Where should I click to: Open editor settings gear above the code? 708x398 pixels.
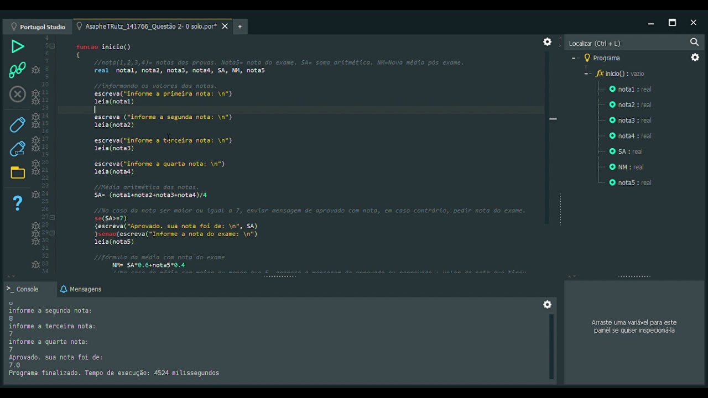pos(547,42)
